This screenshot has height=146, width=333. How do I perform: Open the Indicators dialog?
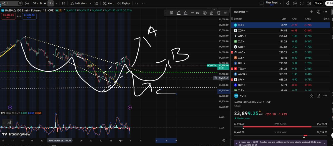(x=79, y=3)
